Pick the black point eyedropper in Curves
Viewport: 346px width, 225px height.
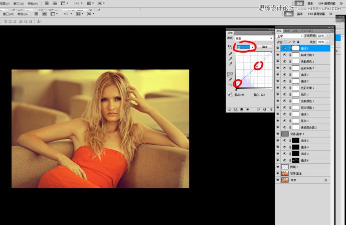click(x=230, y=54)
